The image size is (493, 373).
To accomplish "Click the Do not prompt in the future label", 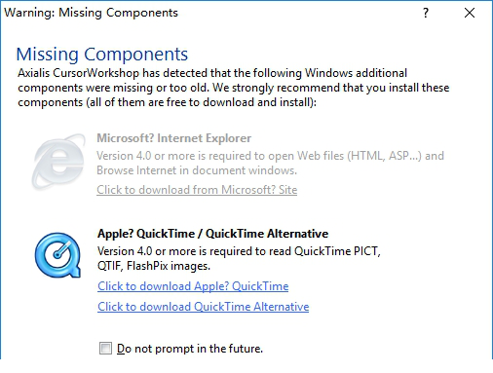I will pyautogui.click(x=190, y=349).
